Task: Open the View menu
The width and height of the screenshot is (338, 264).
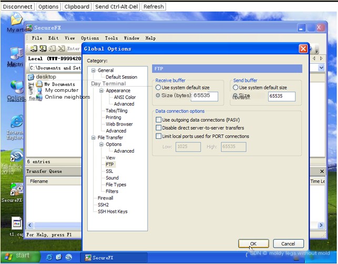Action: pos(69,38)
